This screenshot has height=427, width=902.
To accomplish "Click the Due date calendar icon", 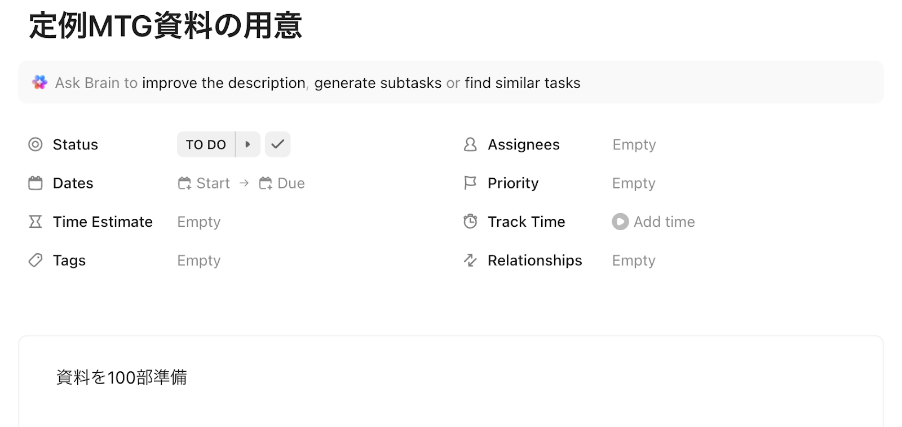I will tap(266, 183).
